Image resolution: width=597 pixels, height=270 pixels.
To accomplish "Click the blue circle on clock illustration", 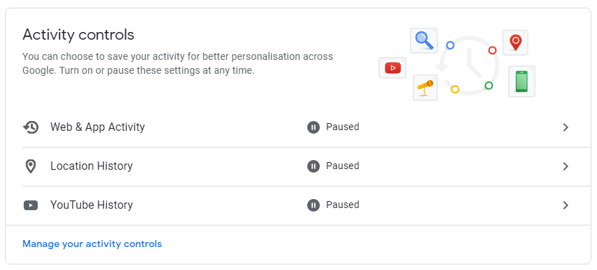I will click(450, 45).
